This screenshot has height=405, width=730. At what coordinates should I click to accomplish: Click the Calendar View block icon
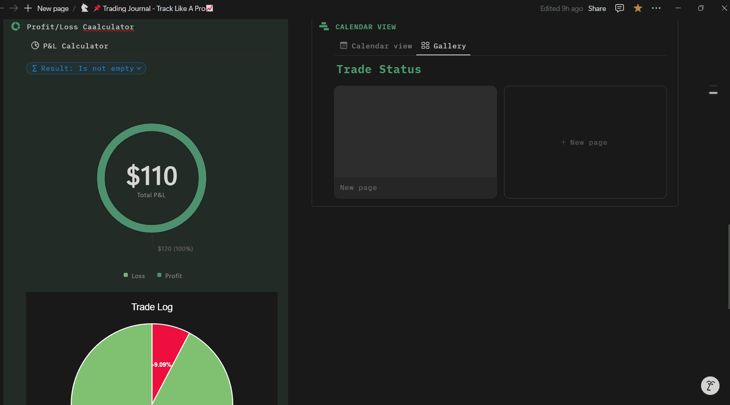(x=324, y=26)
